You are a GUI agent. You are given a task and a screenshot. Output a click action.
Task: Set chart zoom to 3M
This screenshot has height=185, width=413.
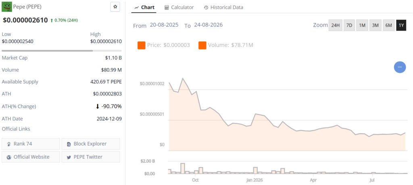click(x=375, y=25)
